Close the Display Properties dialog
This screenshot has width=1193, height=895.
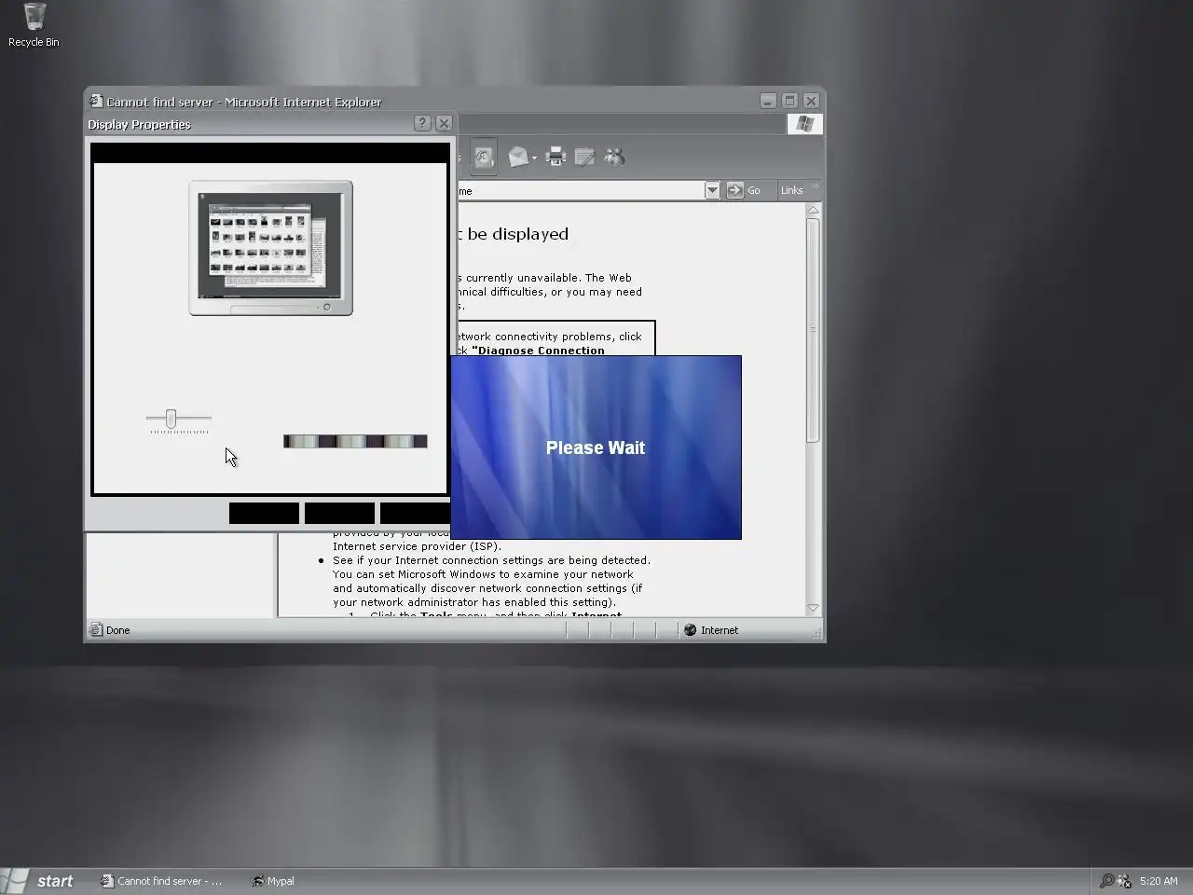[444, 123]
